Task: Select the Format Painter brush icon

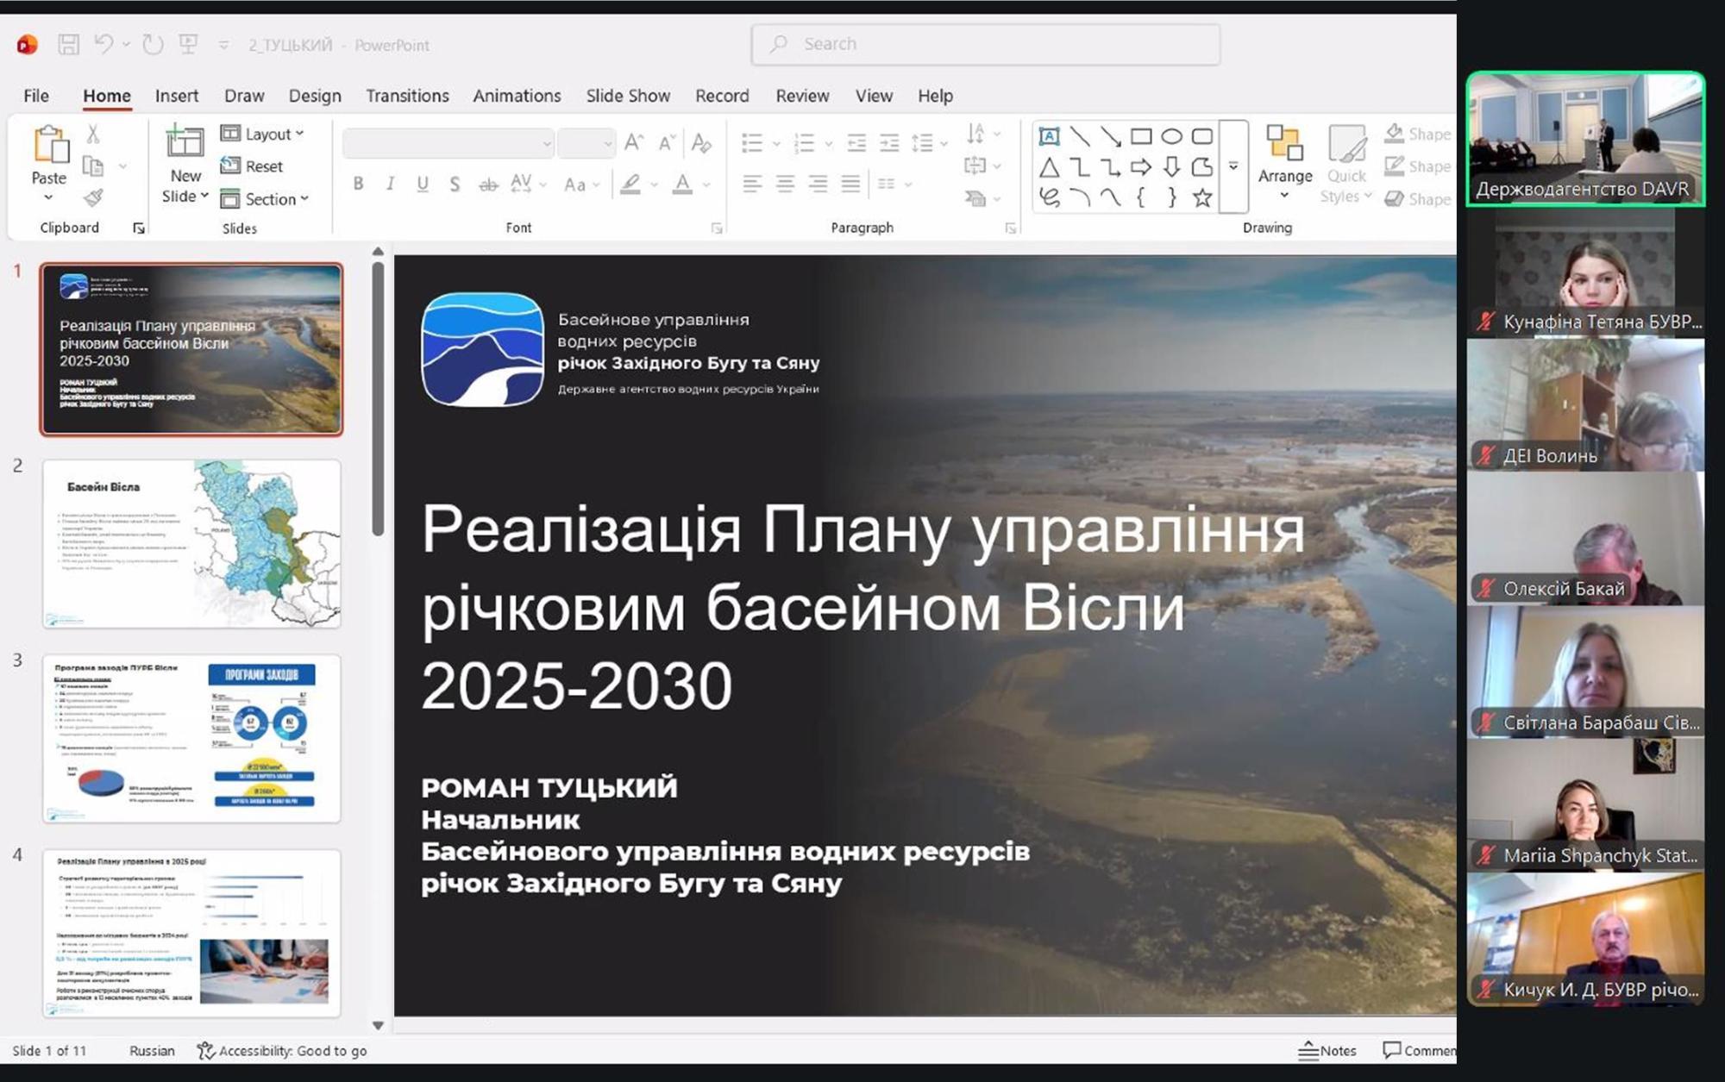Action: pos(93,198)
